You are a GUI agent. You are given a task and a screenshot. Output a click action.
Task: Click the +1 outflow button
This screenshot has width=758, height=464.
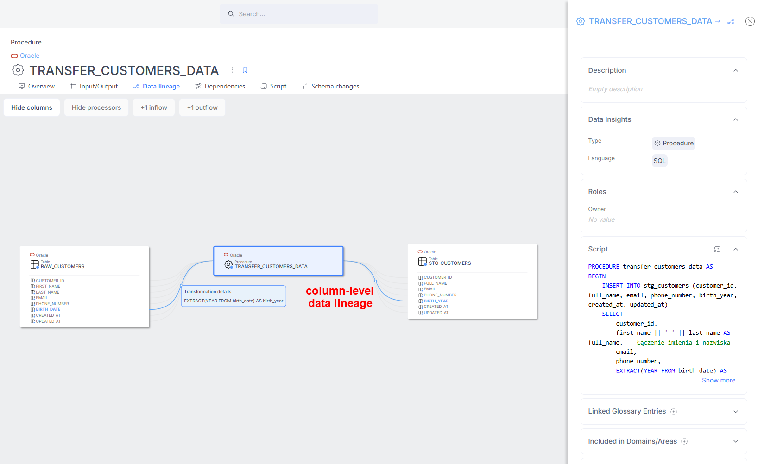coord(202,107)
